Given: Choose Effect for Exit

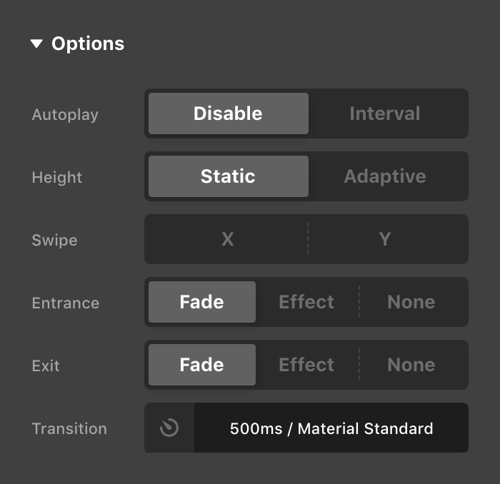Looking at the screenshot, I should [x=306, y=365].
